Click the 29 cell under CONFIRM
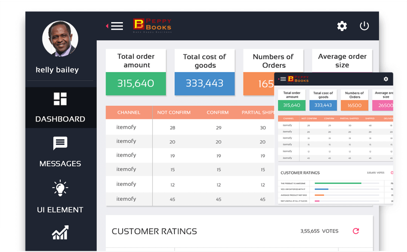This screenshot has width=407, height=252. click(219, 127)
